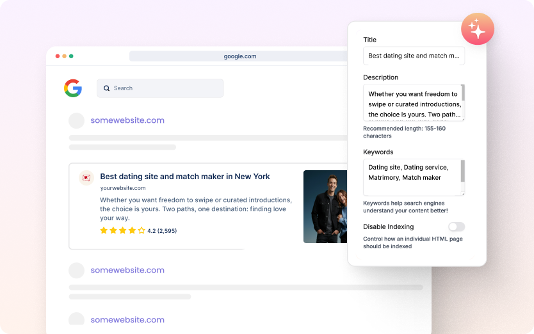This screenshot has height=334, width=534.
Task: Open the first somewebsite.com link
Action: coord(127,120)
